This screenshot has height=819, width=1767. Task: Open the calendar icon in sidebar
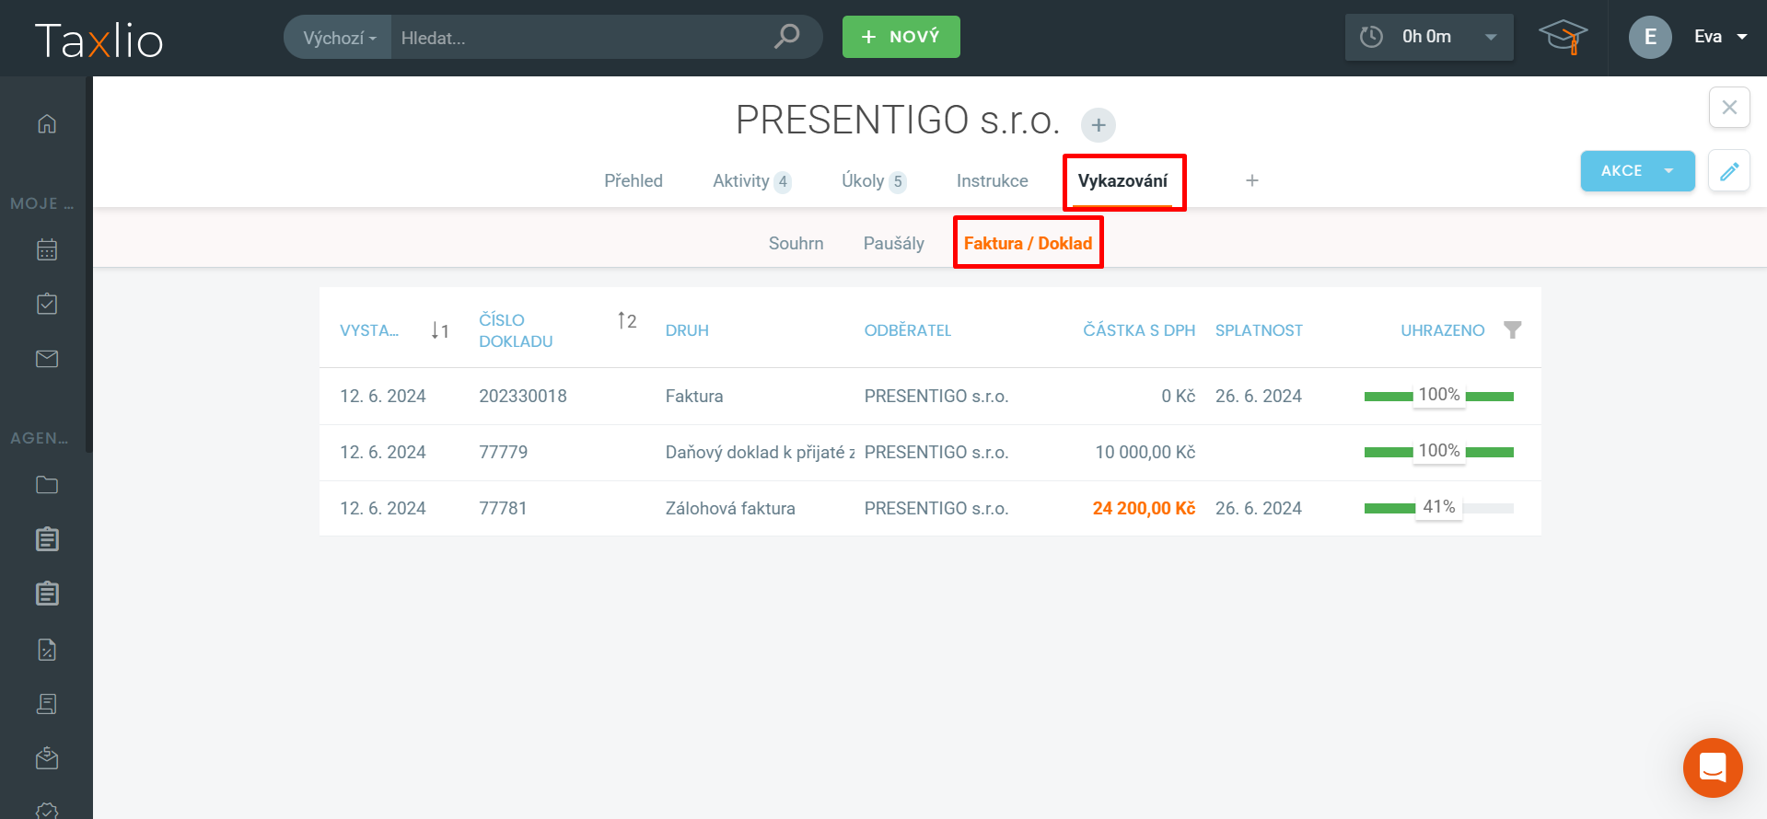point(47,249)
